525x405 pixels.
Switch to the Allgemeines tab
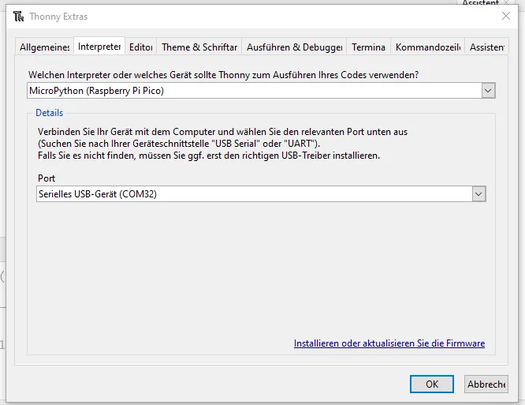45,47
